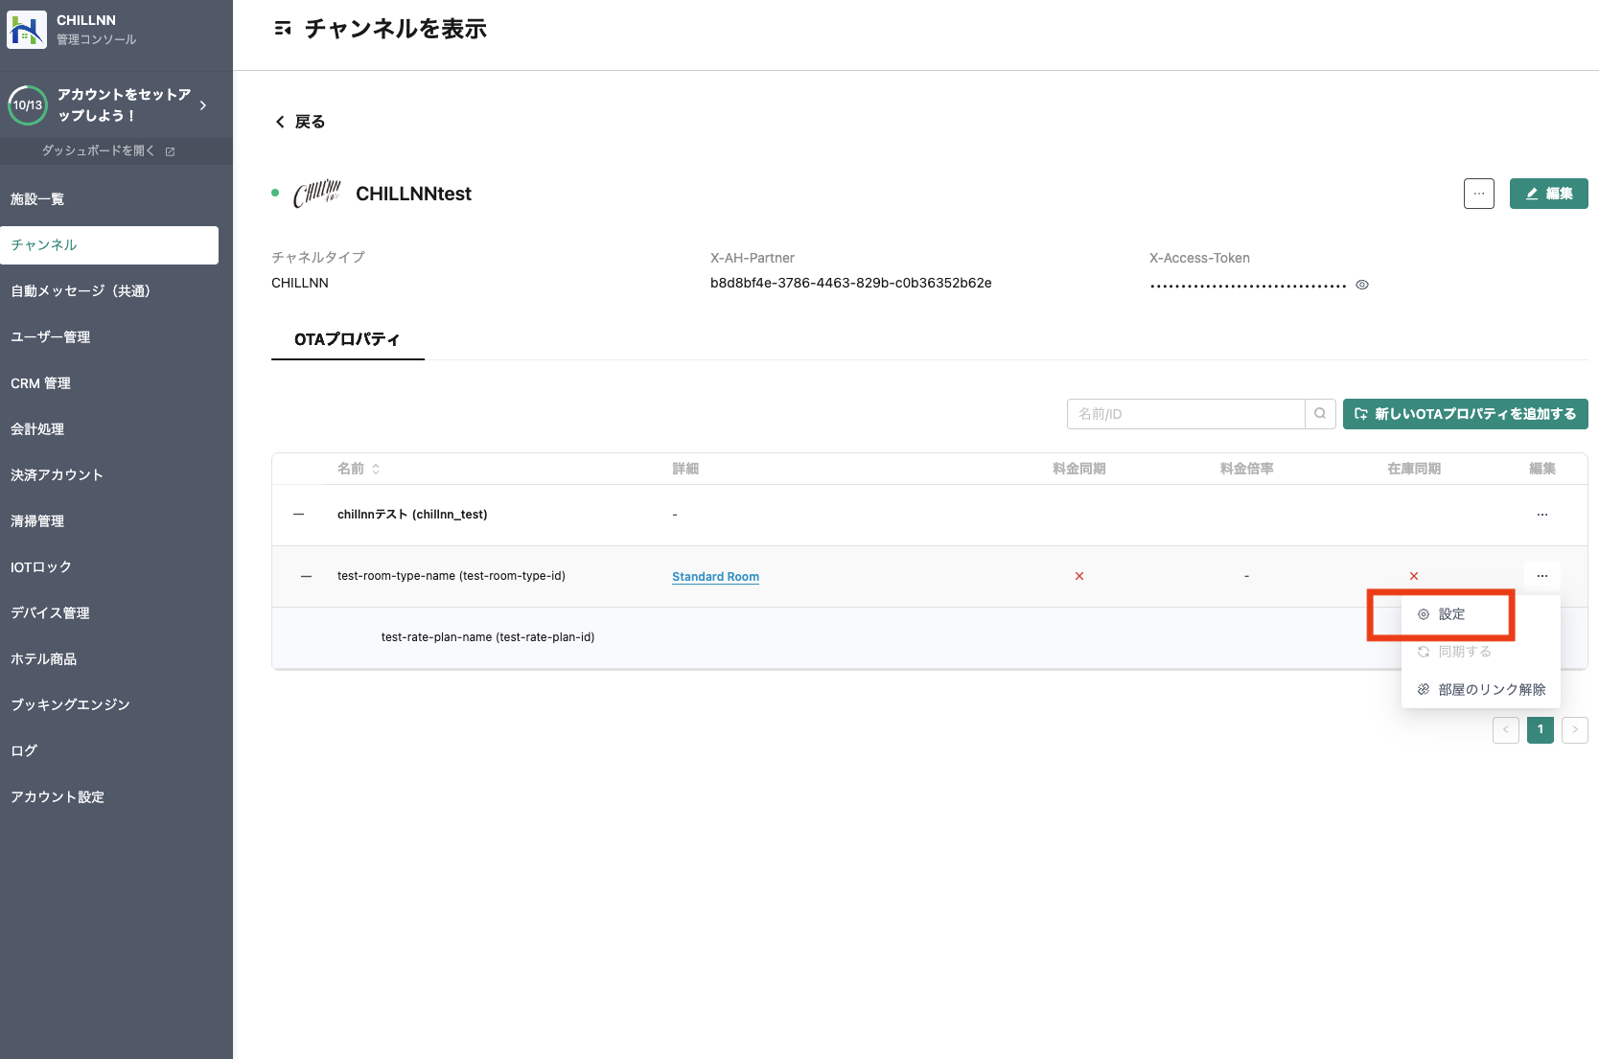Switch to OTAプロパティ tab

tap(347, 339)
